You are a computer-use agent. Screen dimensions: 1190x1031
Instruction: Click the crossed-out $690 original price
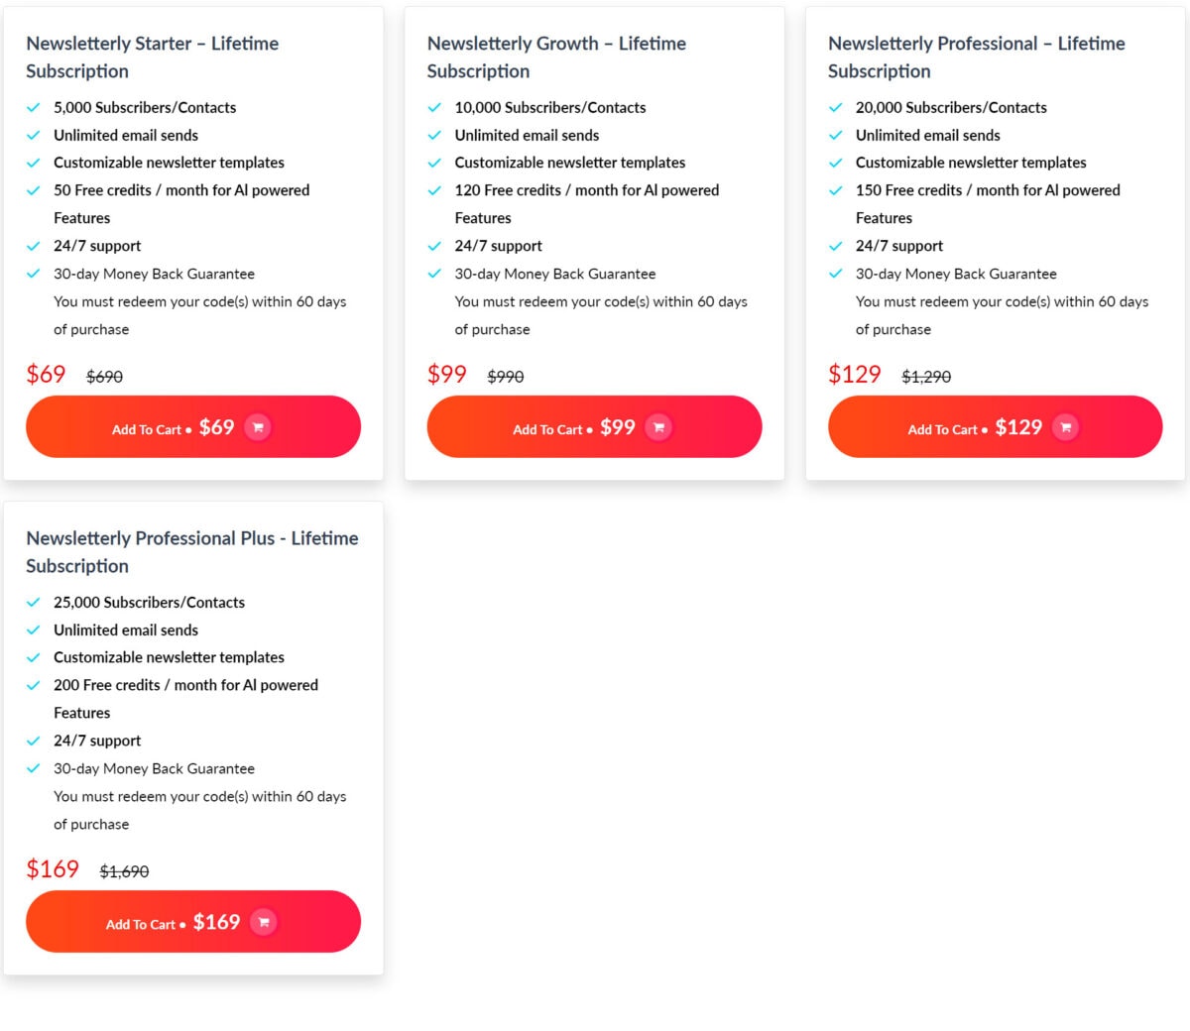105,377
